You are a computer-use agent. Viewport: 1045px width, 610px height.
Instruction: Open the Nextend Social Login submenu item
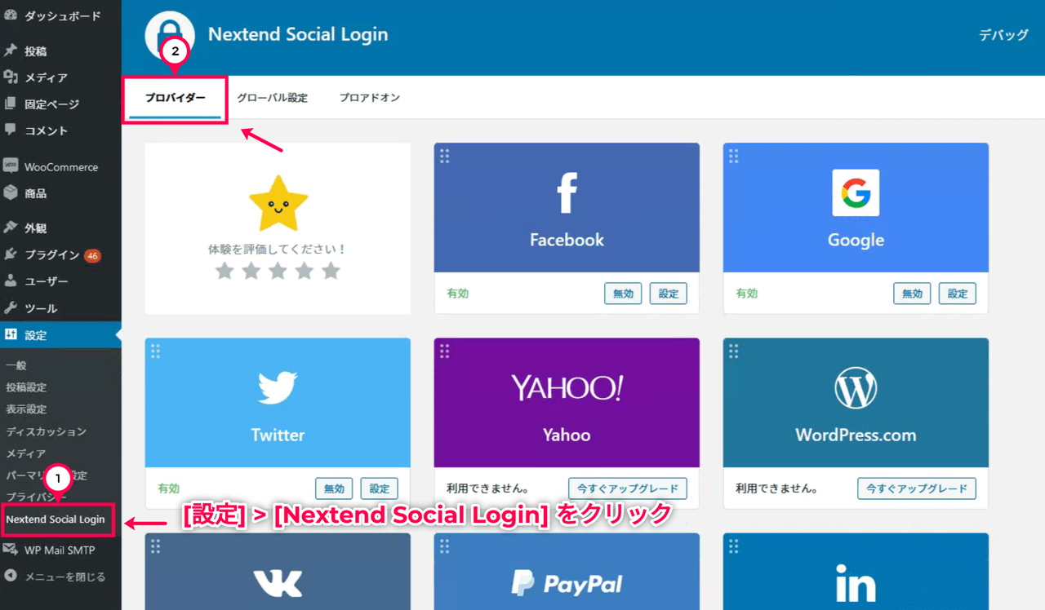(x=56, y=519)
